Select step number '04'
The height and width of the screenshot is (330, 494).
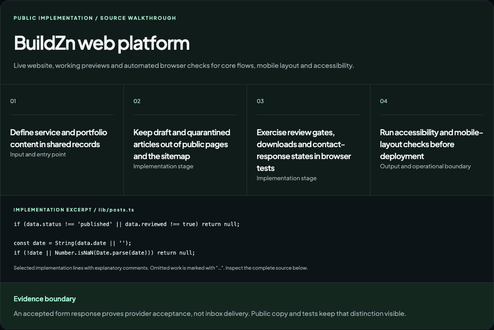pyautogui.click(x=383, y=101)
